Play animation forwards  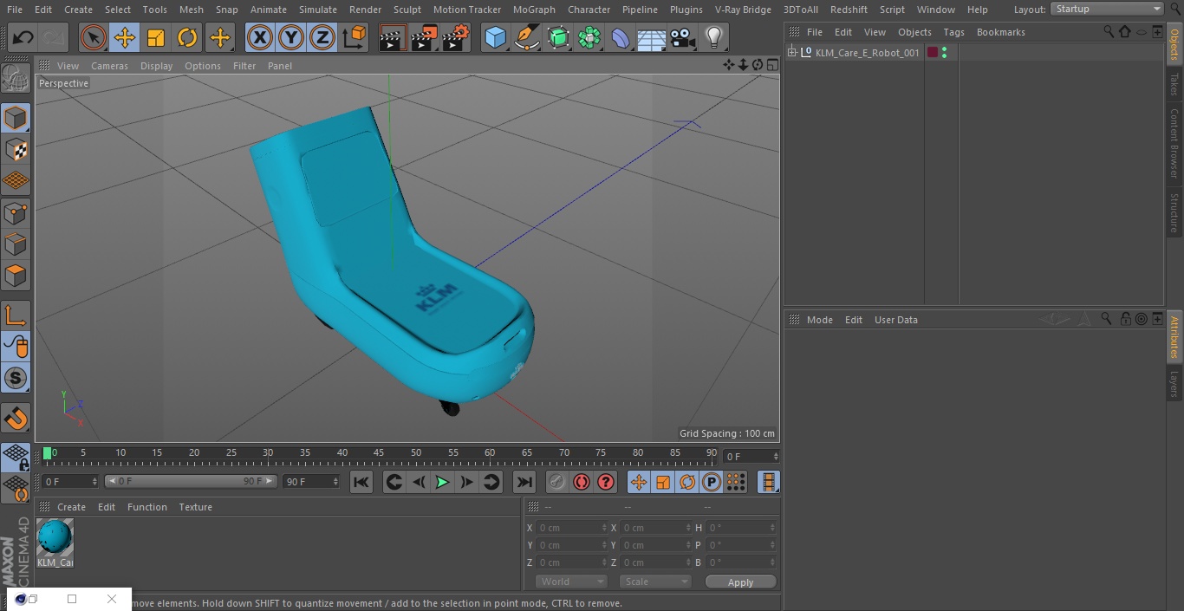click(442, 482)
